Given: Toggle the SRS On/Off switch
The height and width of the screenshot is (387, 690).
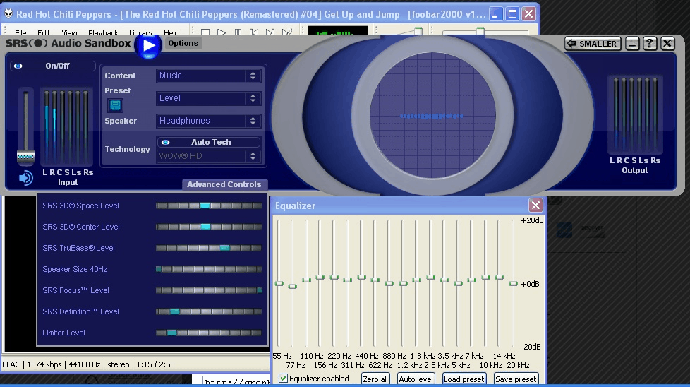Looking at the screenshot, I should [x=52, y=66].
